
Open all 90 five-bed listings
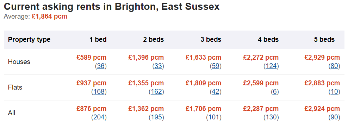(334, 118)
